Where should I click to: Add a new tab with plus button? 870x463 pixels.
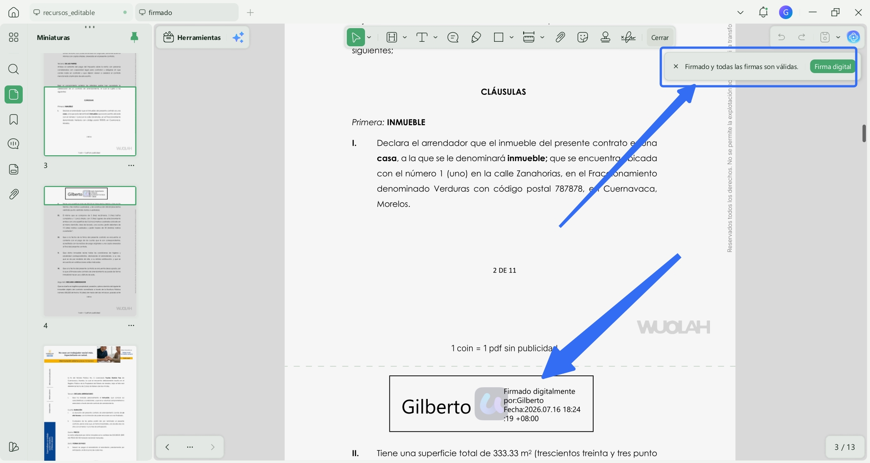(x=250, y=12)
